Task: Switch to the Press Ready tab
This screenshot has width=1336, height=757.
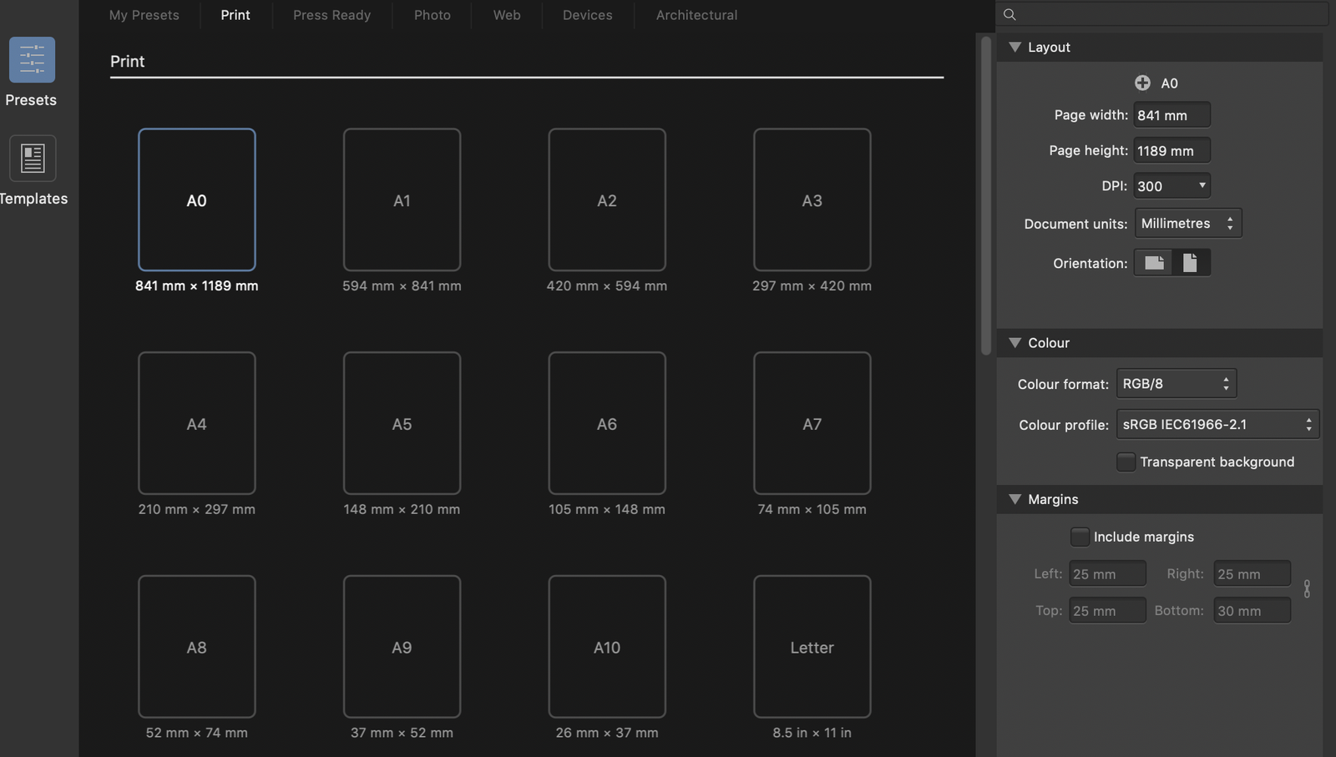Action: 331,15
